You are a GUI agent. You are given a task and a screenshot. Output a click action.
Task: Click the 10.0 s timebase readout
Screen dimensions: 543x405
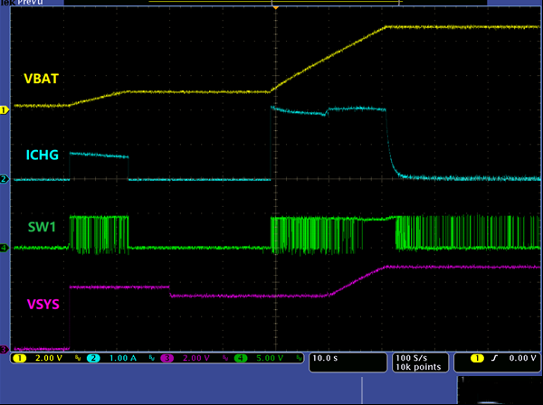point(325,358)
